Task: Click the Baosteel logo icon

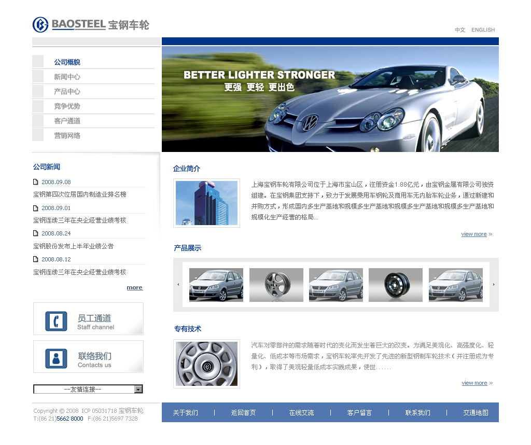Action: pyautogui.click(x=40, y=25)
